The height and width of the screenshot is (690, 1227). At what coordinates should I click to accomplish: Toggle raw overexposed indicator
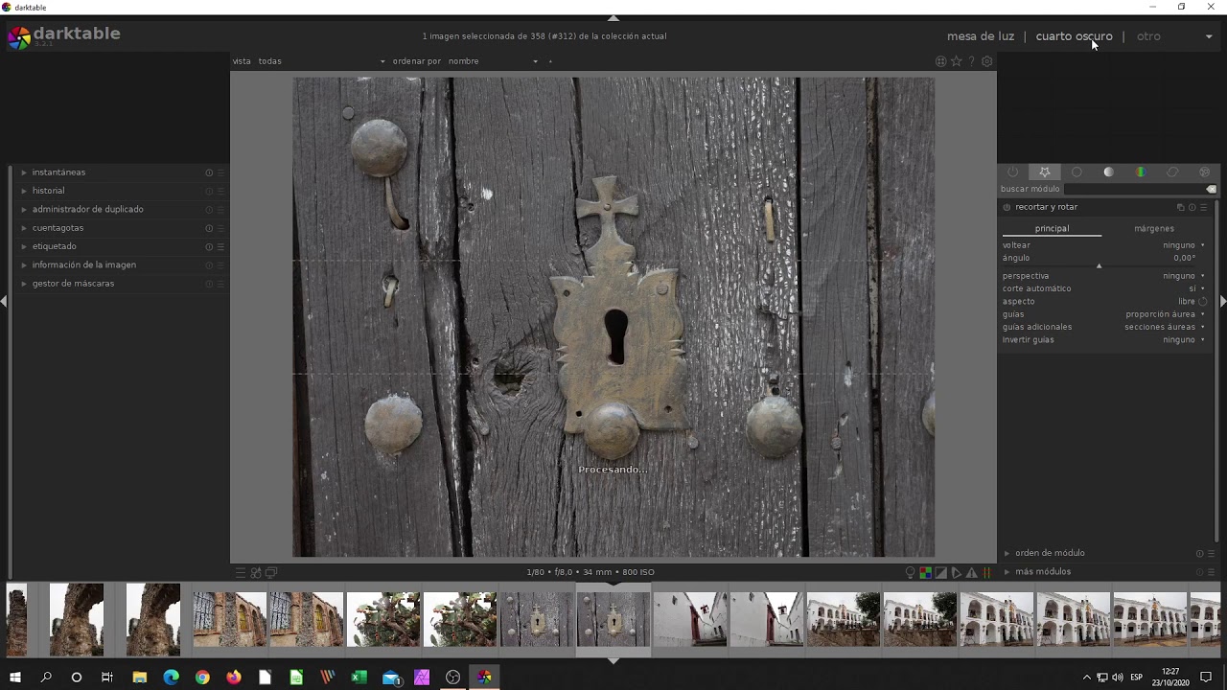925,573
